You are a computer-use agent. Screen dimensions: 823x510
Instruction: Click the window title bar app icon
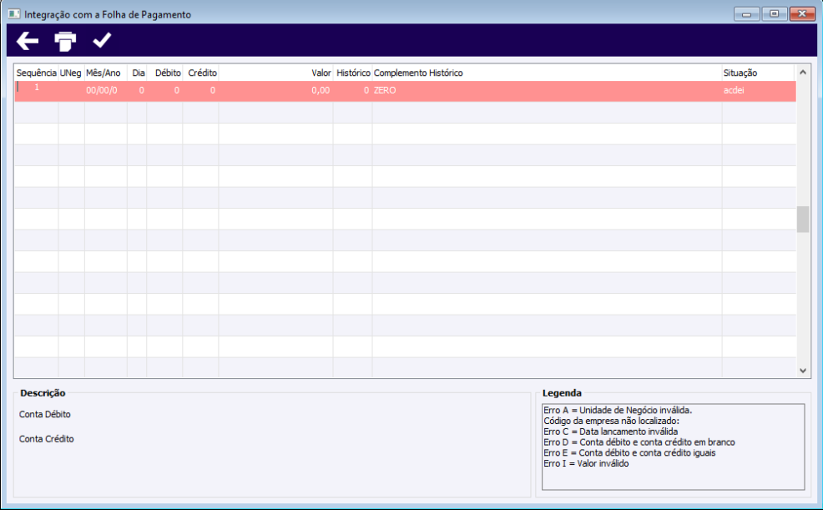point(14,14)
